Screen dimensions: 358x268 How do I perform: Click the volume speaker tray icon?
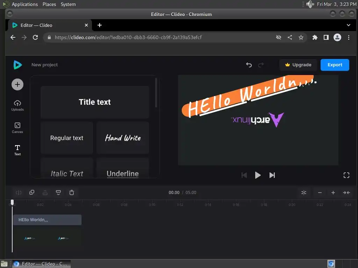(310, 4)
